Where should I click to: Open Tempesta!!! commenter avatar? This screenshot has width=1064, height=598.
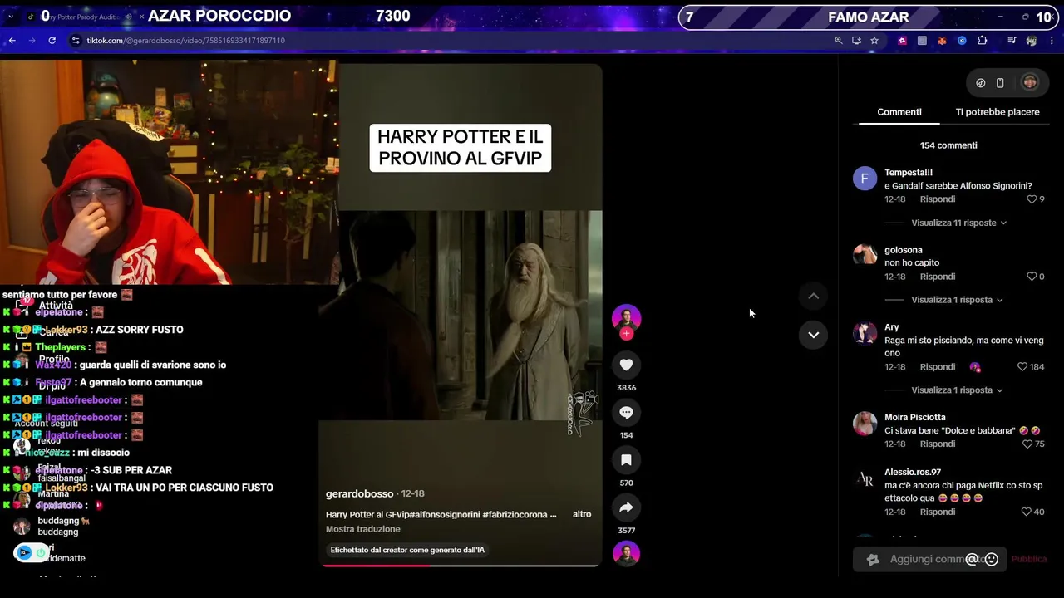864,179
